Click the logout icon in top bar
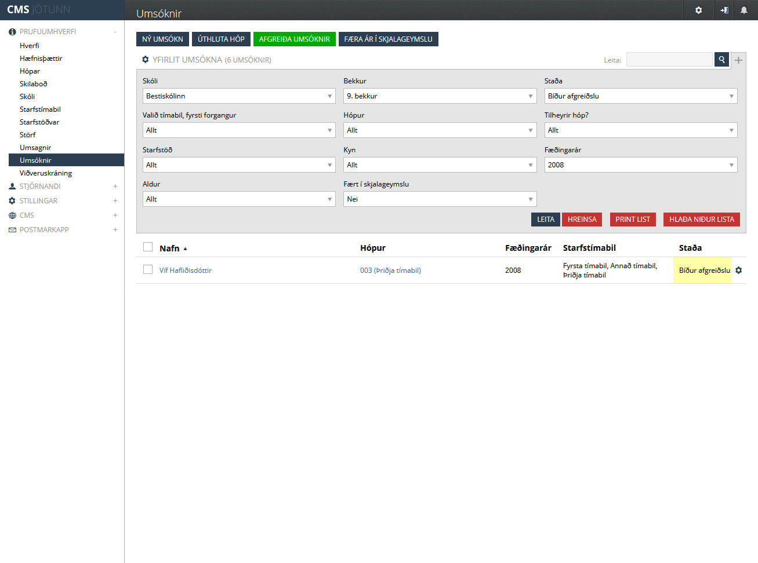Viewport: 758px width, 563px height. pos(724,10)
